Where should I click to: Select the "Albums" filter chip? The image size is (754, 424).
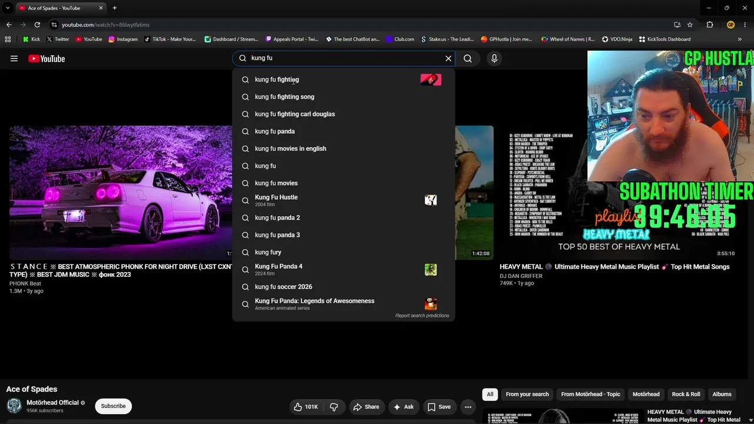[x=722, y=395]
